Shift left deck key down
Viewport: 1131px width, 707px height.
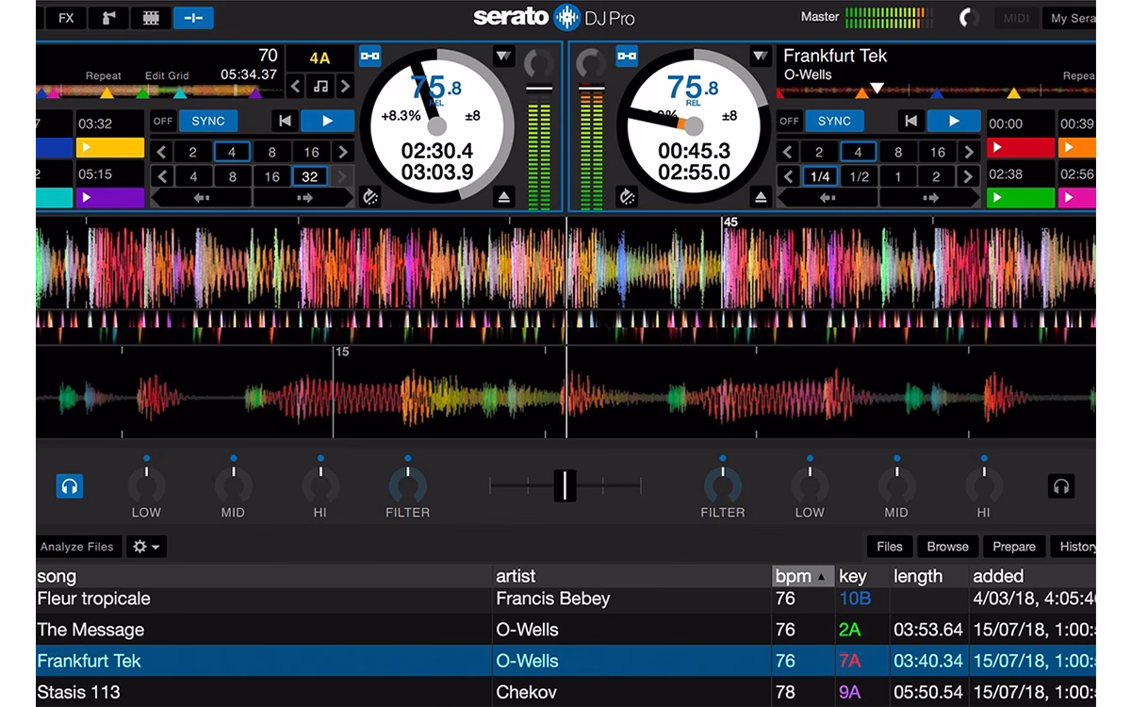[296, 87]
